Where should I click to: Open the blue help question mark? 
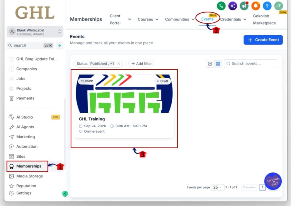click(x=267, y=6)
